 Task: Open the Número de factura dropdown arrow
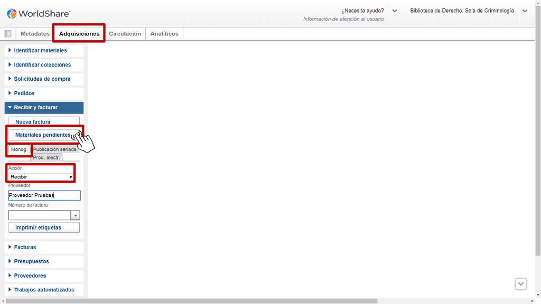75,215
